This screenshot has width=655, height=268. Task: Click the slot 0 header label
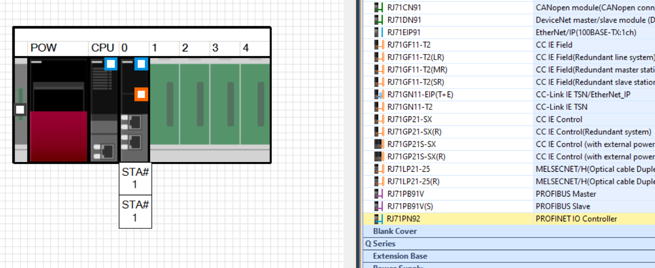click(x=125, y=48)
